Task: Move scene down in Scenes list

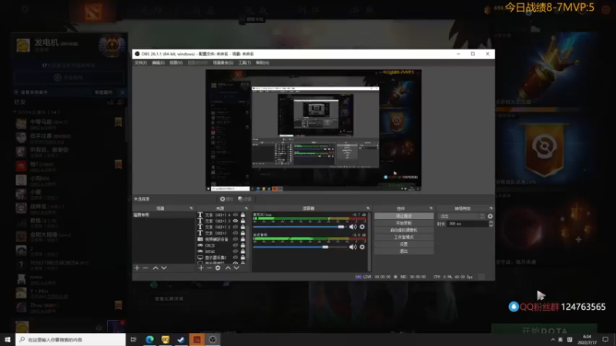Action: coord(164,268)
